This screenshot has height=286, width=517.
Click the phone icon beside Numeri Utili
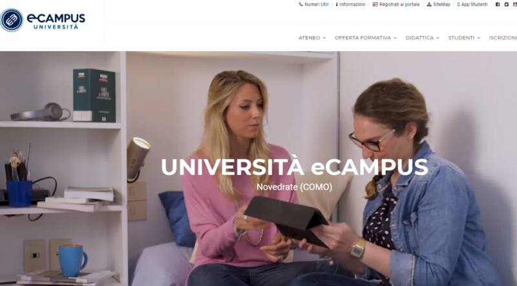[x=301, y=5]
